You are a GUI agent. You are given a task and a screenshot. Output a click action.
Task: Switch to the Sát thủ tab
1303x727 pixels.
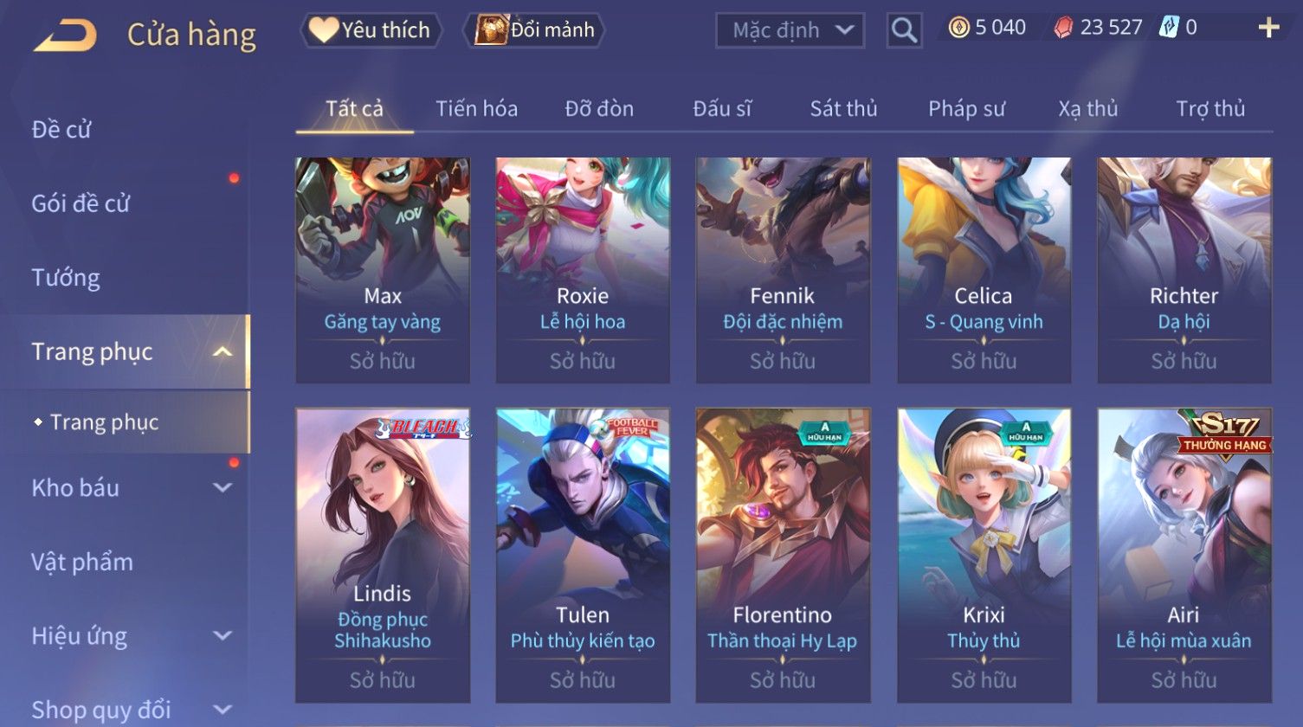coord(843,108)
